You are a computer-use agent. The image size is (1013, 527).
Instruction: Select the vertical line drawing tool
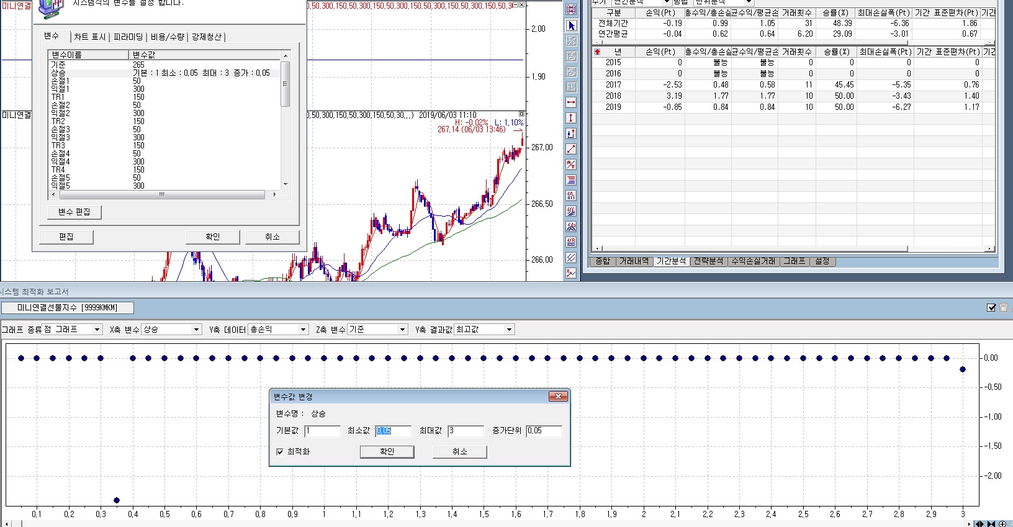[571, 118]
